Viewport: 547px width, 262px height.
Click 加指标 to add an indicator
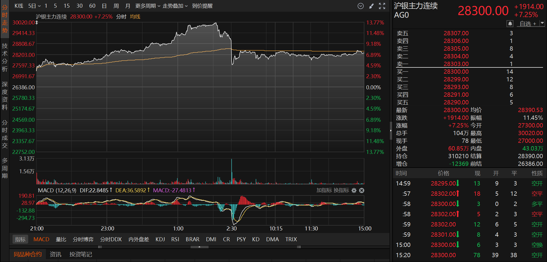click(324, 190)
